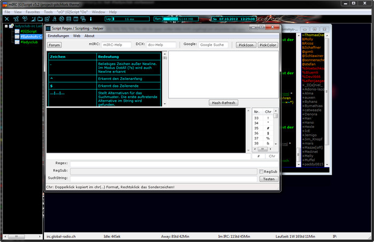Screen dimensions: 374x242
Task: Click the cascade windows toolbar icon
Action: click(x=83, y=19)
